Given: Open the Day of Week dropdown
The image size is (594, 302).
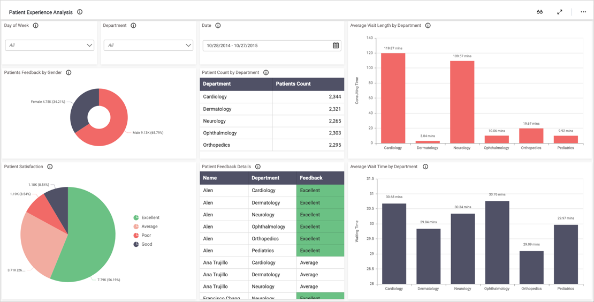Looking at the screenshot, I should pos(50,45).
